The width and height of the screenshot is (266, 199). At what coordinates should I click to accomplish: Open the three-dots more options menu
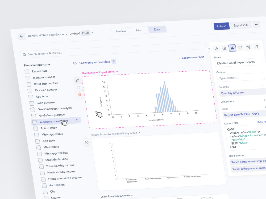[x=256, y=24]
